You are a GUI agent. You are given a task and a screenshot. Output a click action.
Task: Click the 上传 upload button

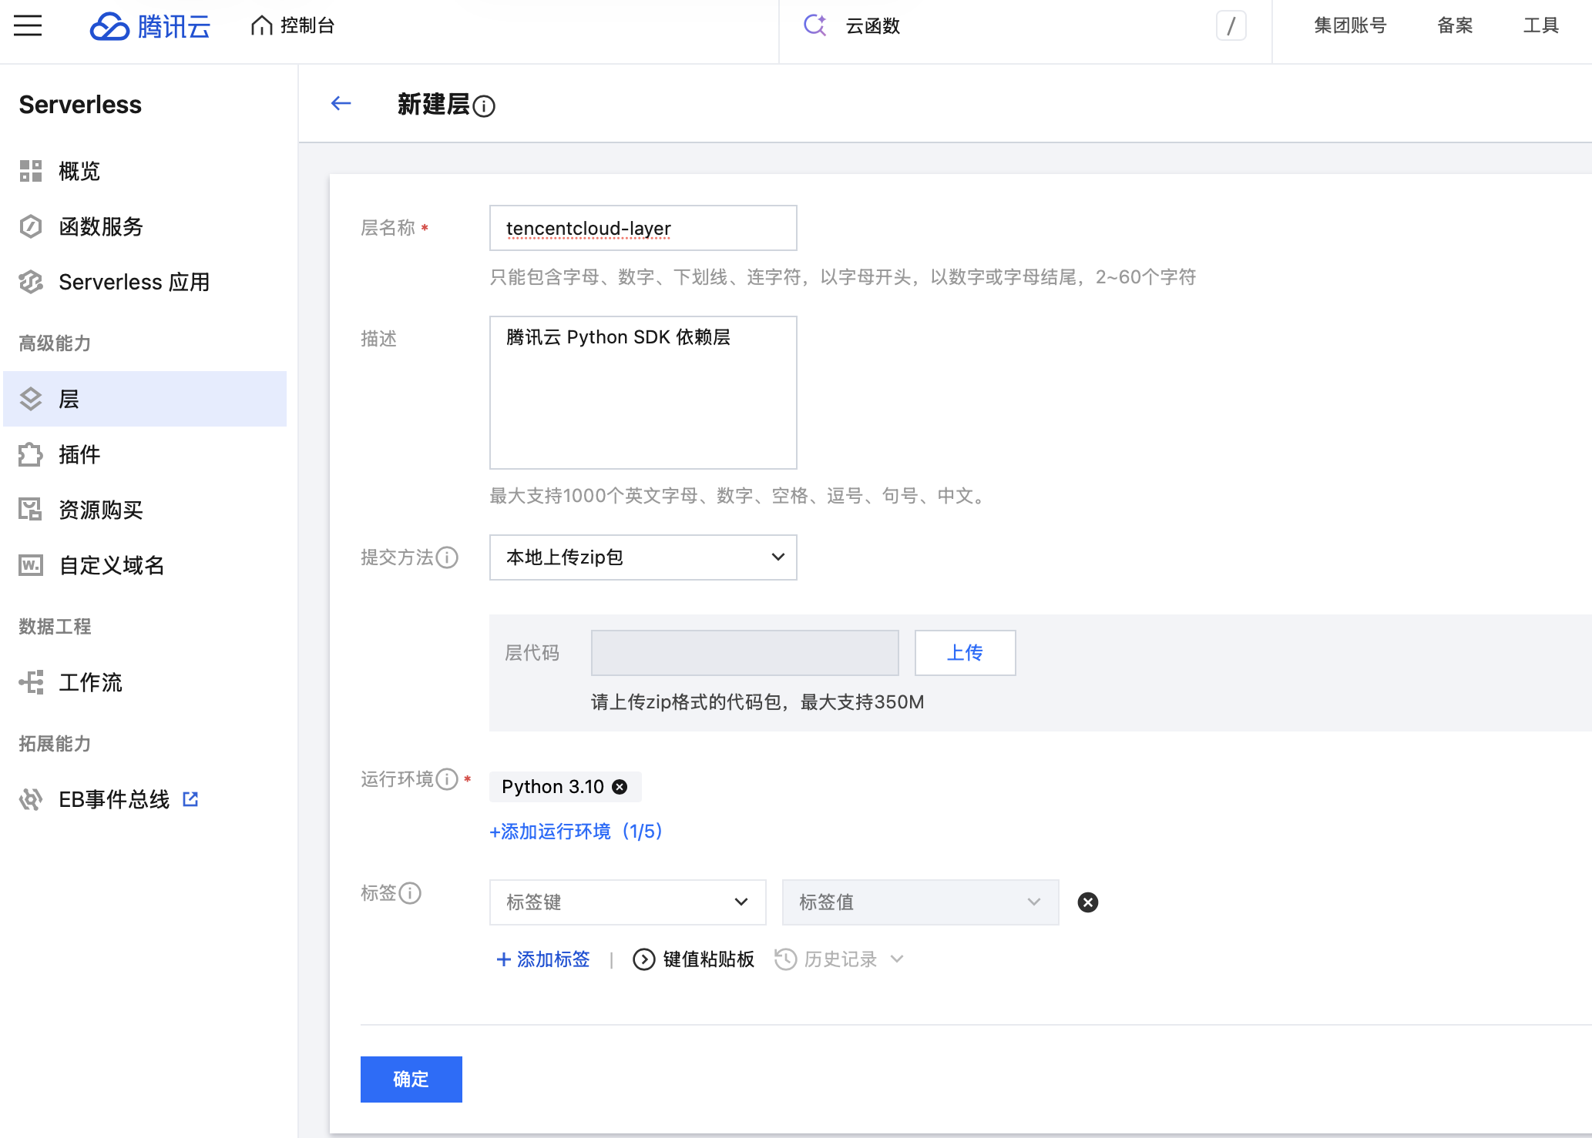[966, 653]
